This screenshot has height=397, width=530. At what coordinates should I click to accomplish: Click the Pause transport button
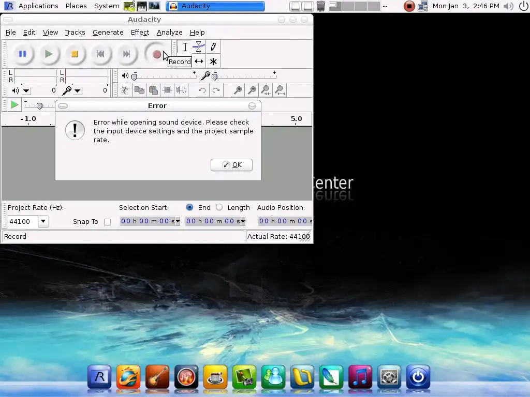pyautogui.click(x=22, y=54)
